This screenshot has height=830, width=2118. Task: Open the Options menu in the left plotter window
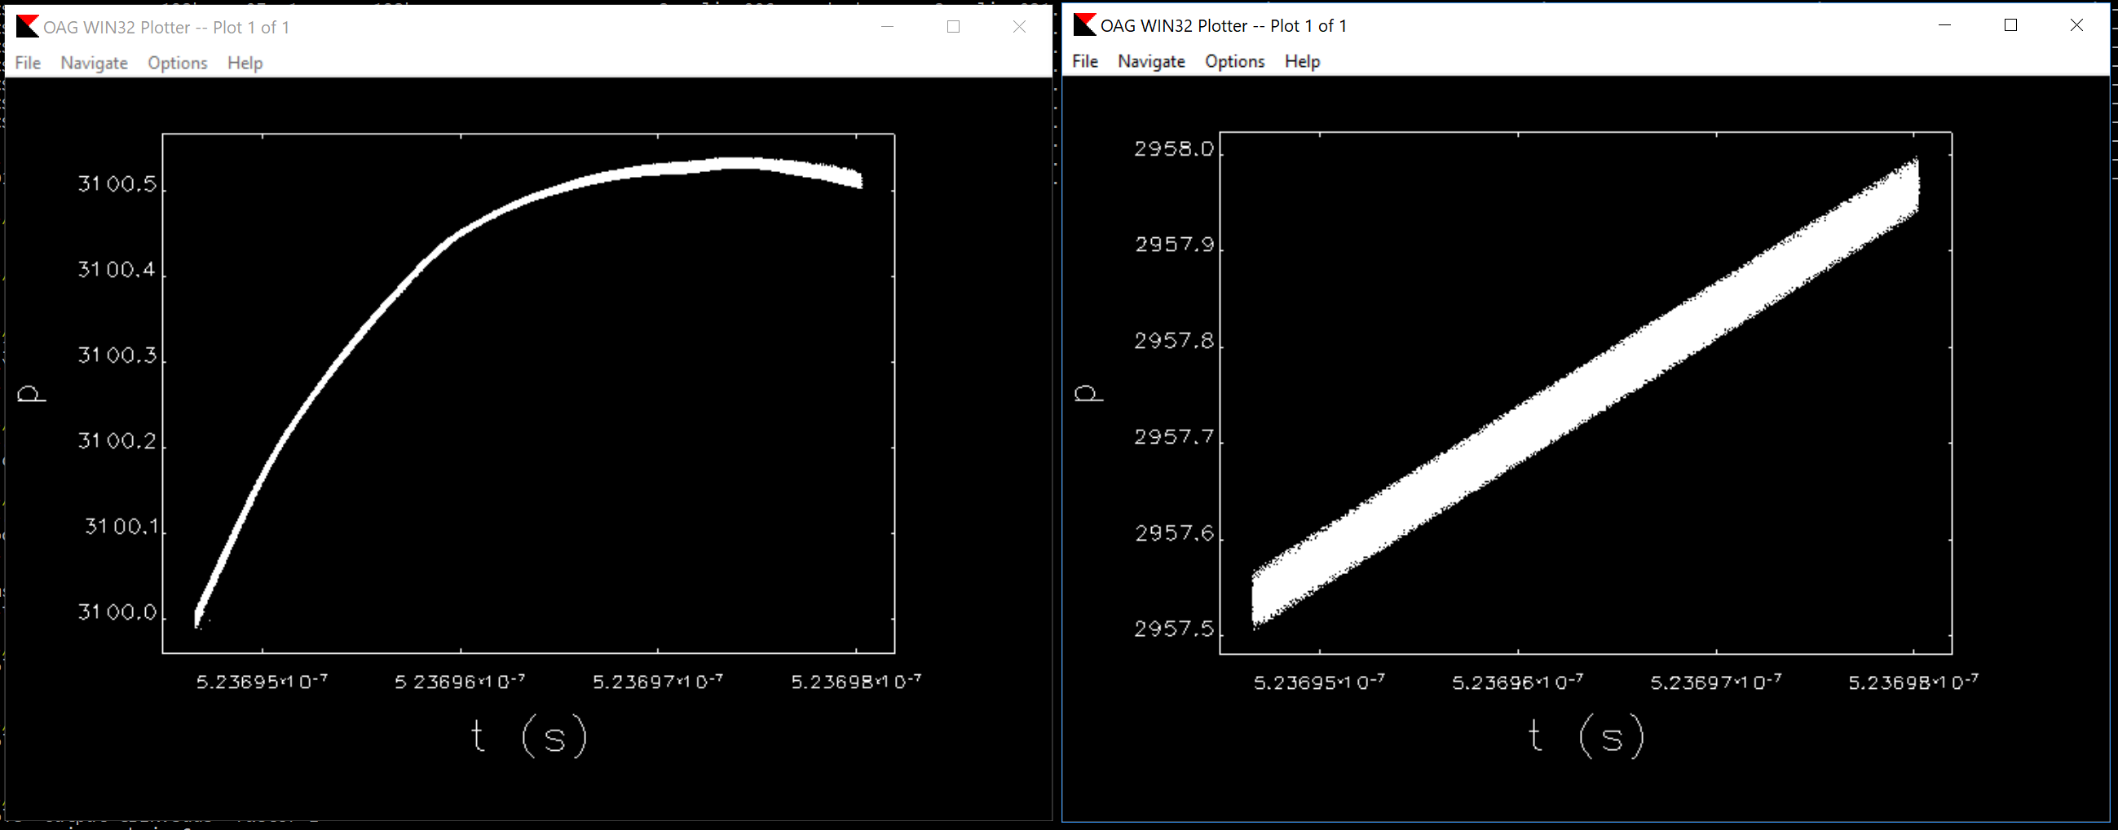pyautogui.click(x=177, y=64)
